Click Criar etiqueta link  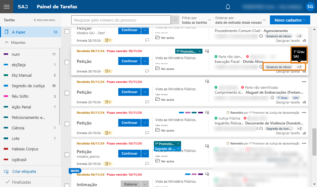coord(24,172)
